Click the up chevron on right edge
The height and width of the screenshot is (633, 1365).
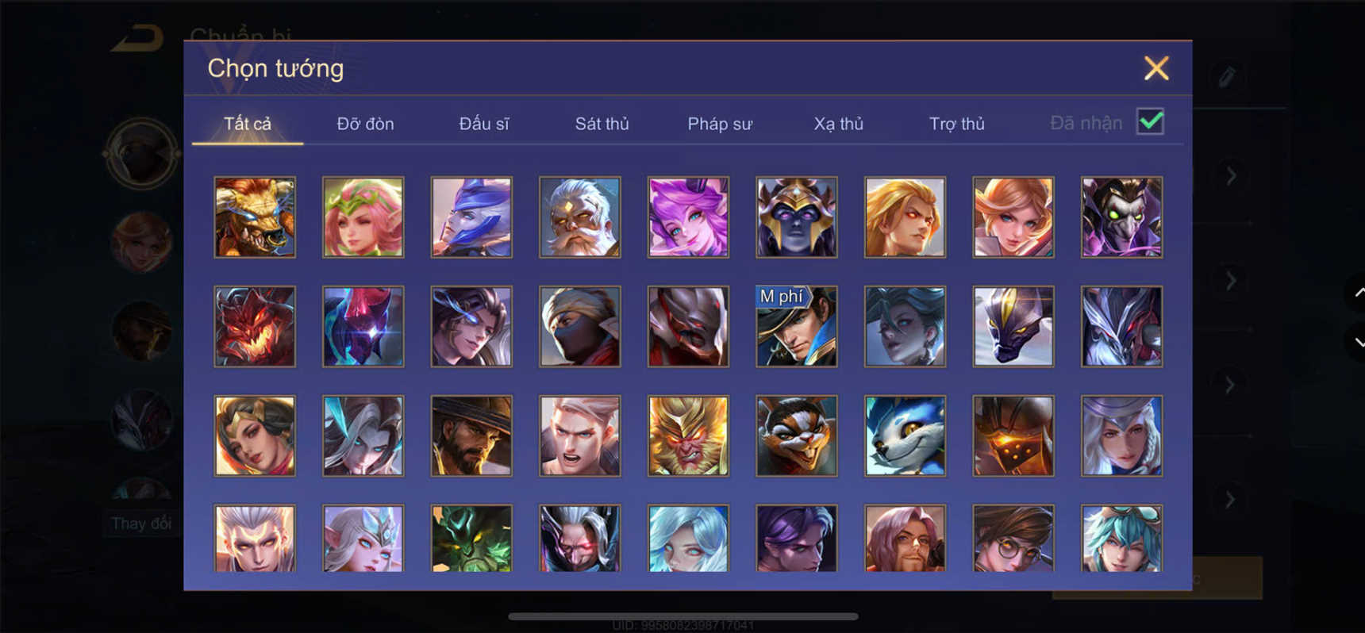pyautogui.click(x=1358, y=293)
